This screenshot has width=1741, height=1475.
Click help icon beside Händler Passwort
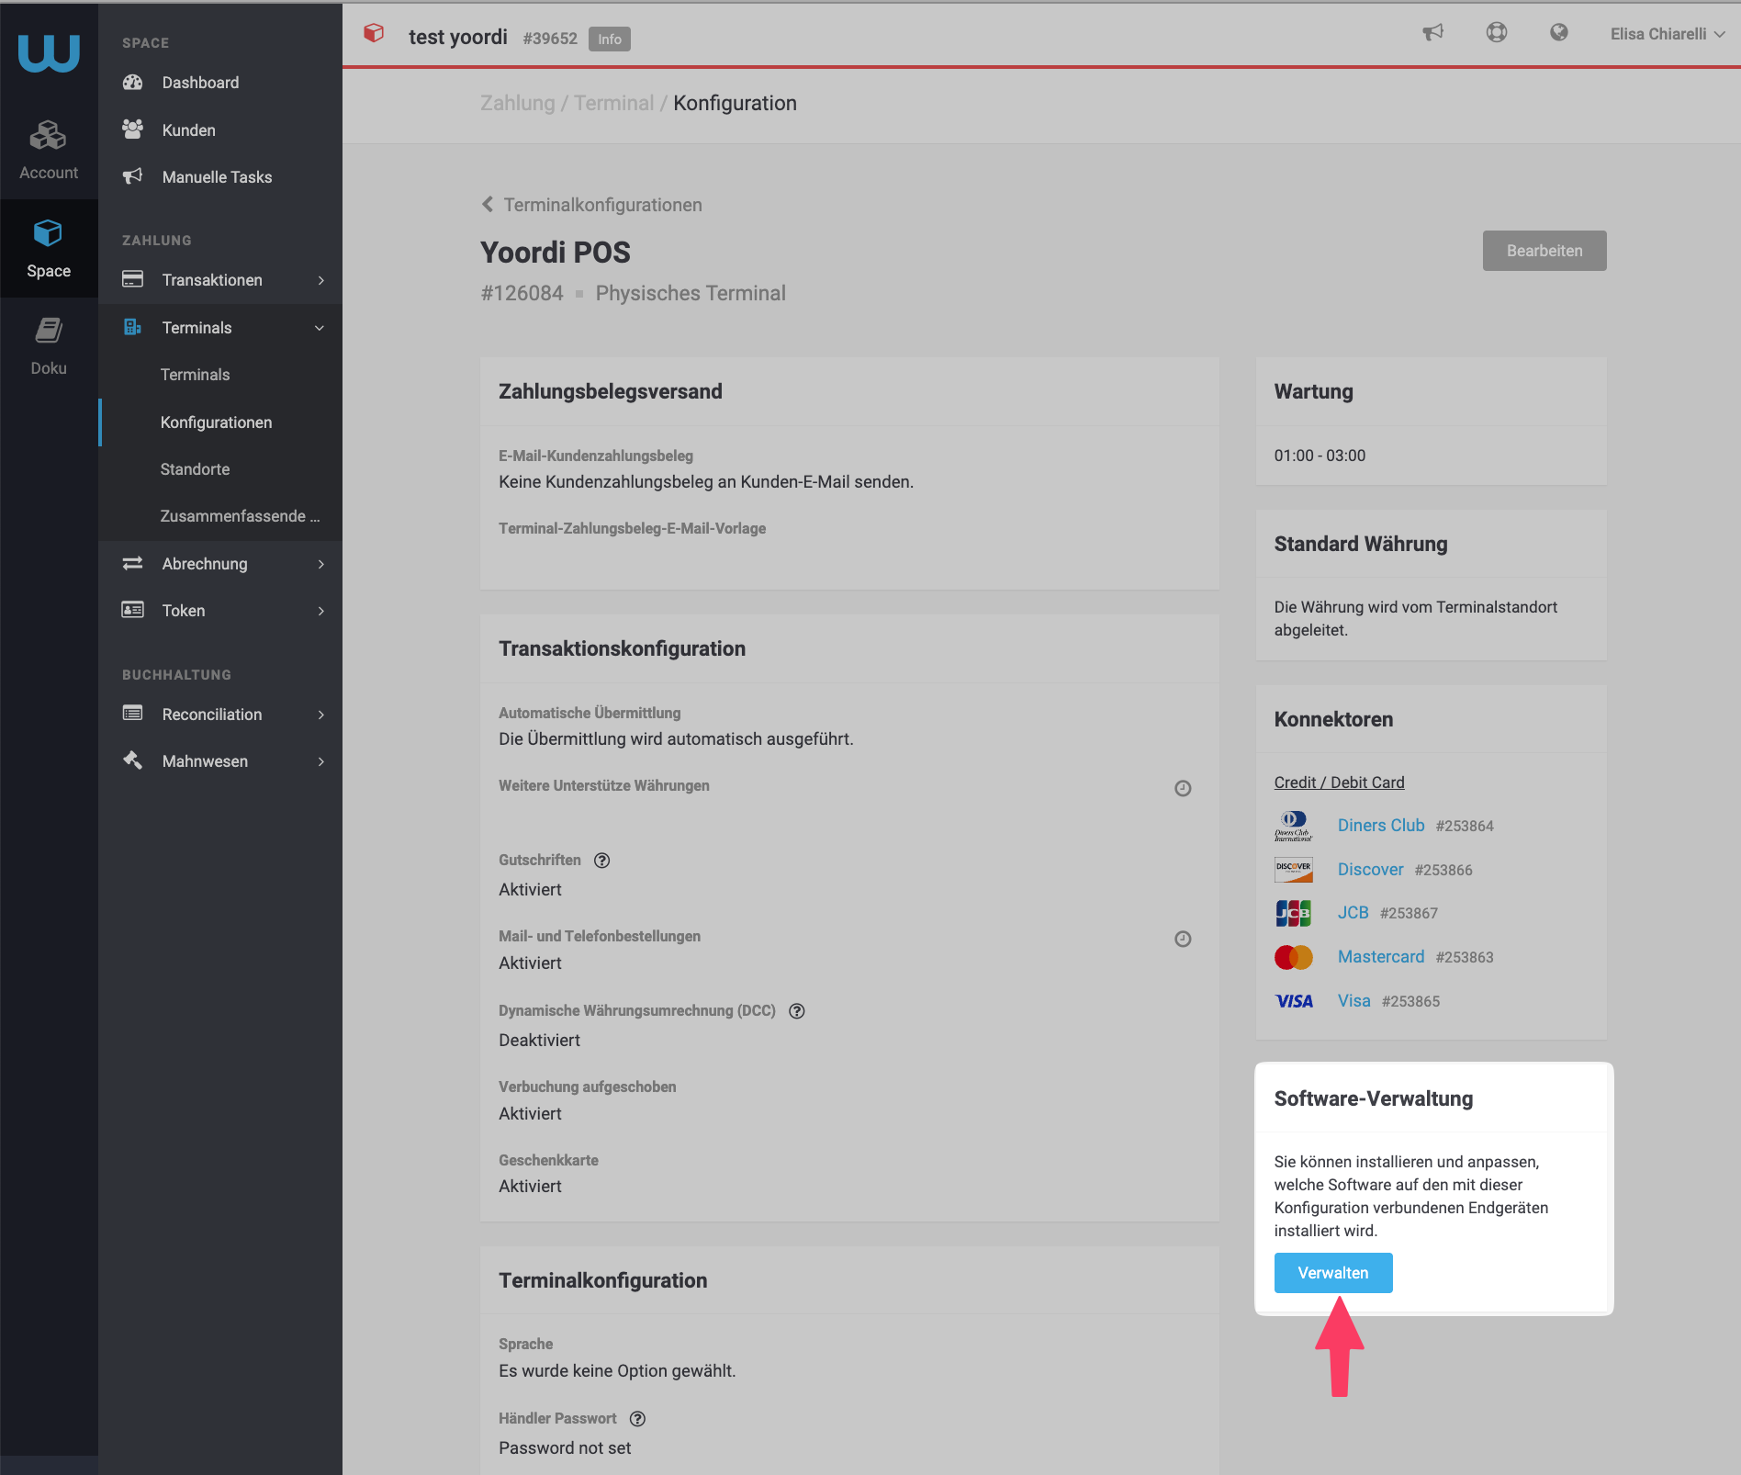(x=638, y=1419)
